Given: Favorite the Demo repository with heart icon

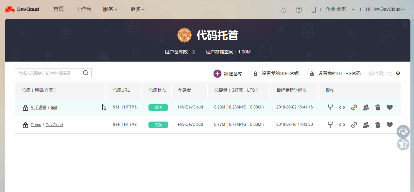Looking at the screenshot, I should point(389,125).
